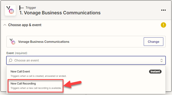Click description 'Triggers when a call is created, answered or ended'
Viewport: 172px width, 95px height.
coord(38,76)
